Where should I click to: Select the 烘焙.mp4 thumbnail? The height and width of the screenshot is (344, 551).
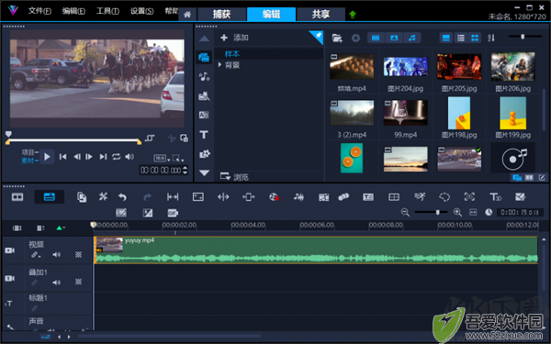(352, 66)
